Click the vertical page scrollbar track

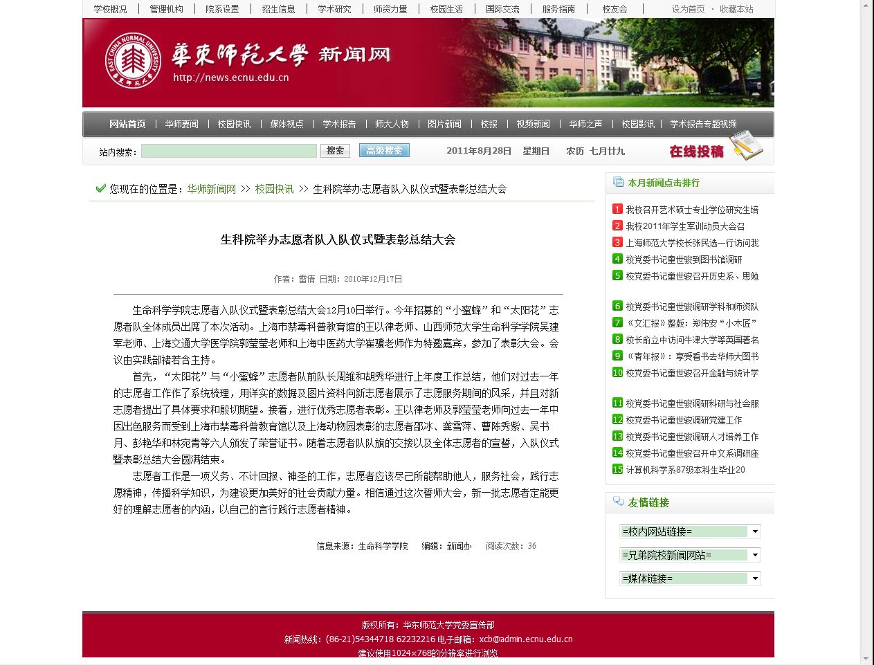866,346
